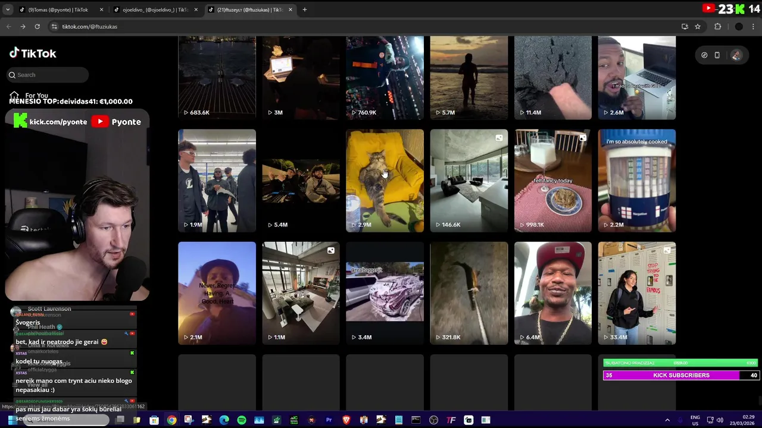
Task: Open the 'I'm so absolutely cooked' video
Action: 636,180
